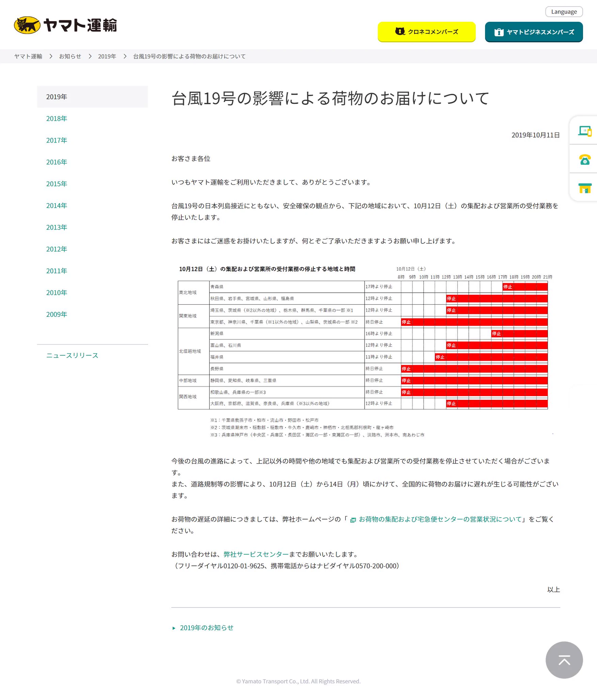Click the 北信越地域 region cell
The image size is (597, 697).
tap(193, 351)
